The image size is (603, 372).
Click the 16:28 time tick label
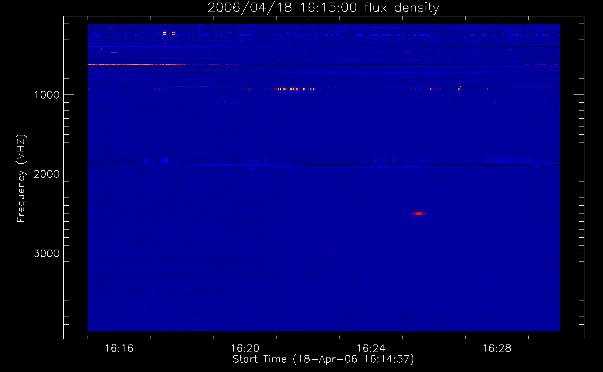click(497, 348)
